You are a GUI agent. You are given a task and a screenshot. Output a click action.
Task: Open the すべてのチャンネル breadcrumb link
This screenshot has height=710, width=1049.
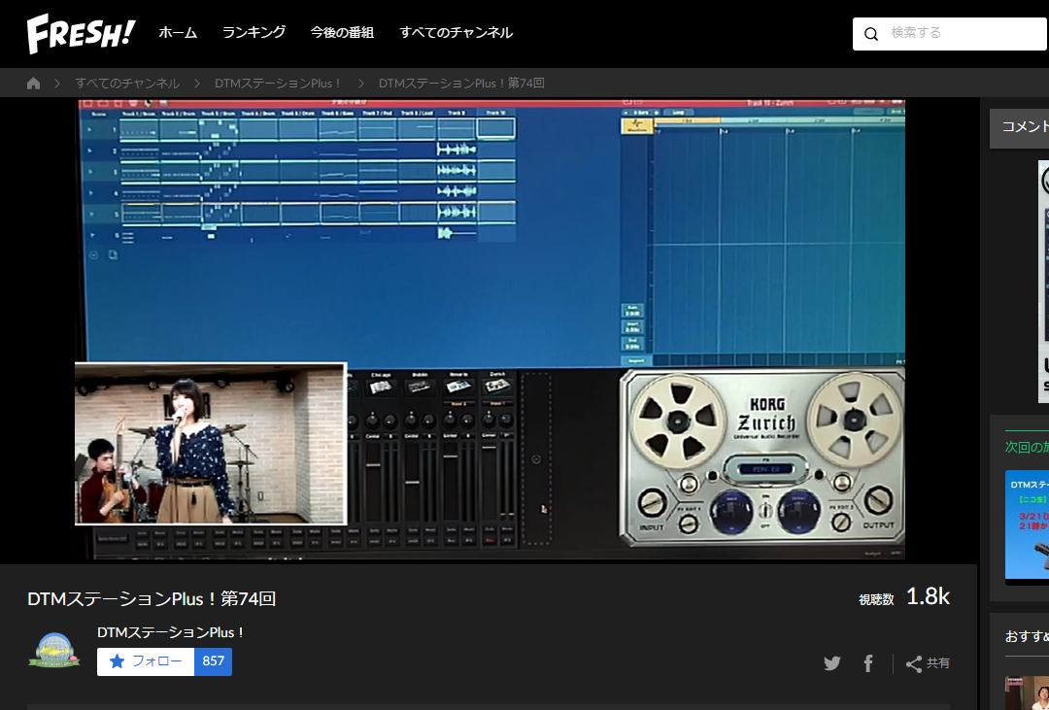pos(127,83)
